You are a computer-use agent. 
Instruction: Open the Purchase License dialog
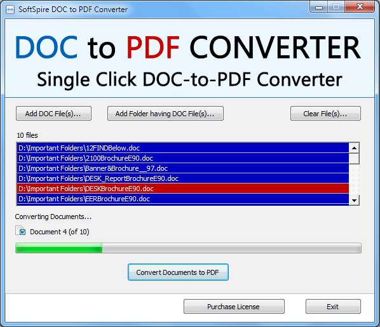tap(234, 307)
